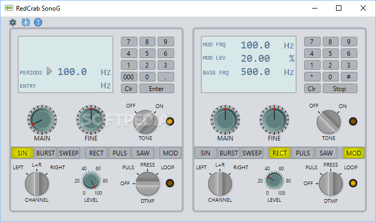Switch the left panel DTMF mode selector
Viewport: 376px width, 222px height.
tap(148, 184)
